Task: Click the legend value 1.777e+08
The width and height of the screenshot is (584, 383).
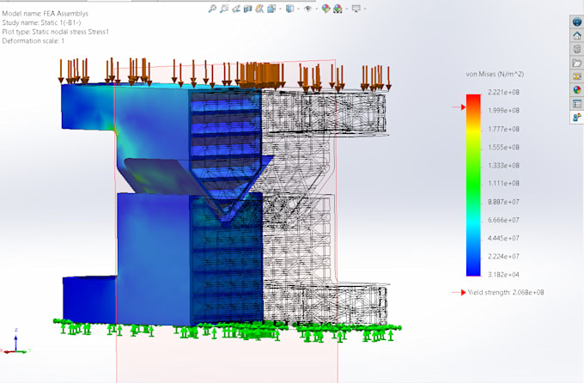Action: (x=503, y=129)
